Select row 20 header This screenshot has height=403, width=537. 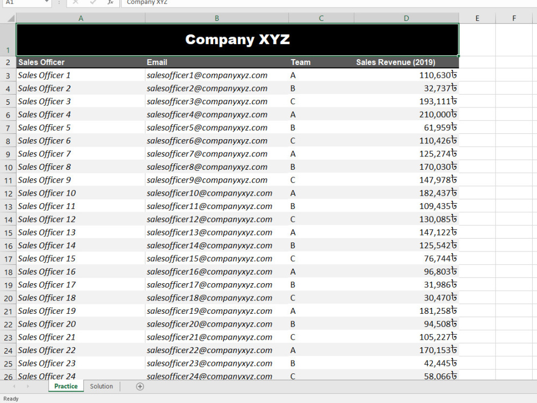click(x=8, y=298)
